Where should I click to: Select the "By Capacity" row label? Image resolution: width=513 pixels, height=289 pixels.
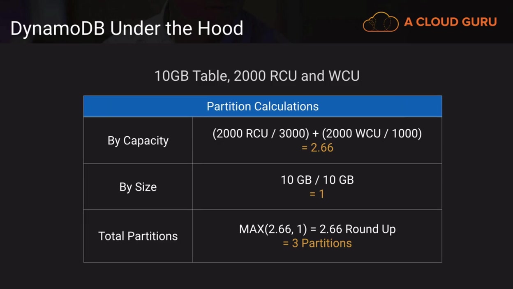click(138, 141)
